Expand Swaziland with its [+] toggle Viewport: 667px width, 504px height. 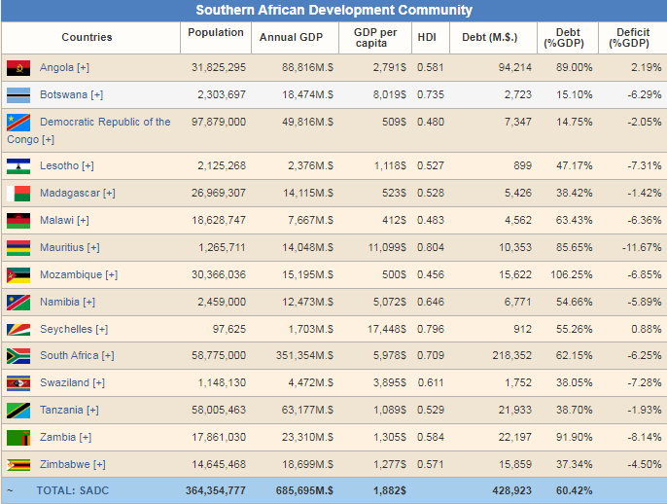99,382
